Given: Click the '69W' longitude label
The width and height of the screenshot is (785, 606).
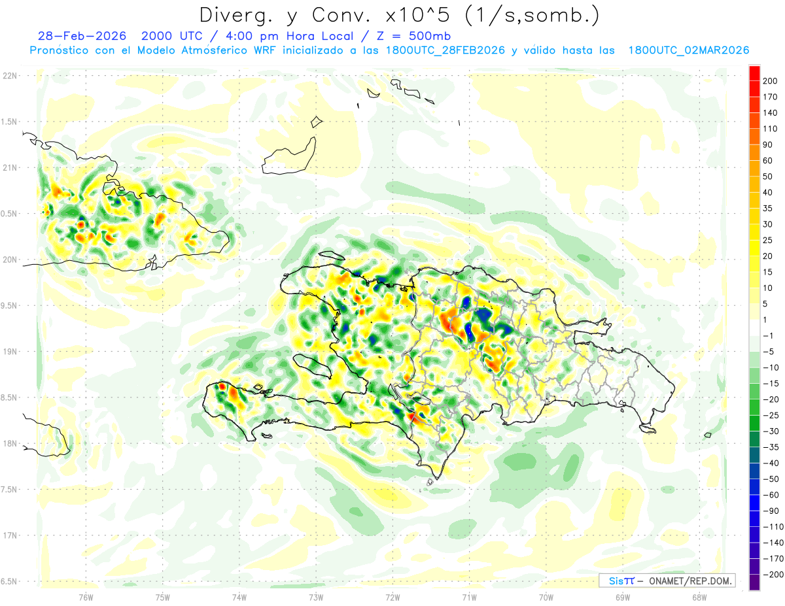Looking at the screenshot, I should click(622, 597).
